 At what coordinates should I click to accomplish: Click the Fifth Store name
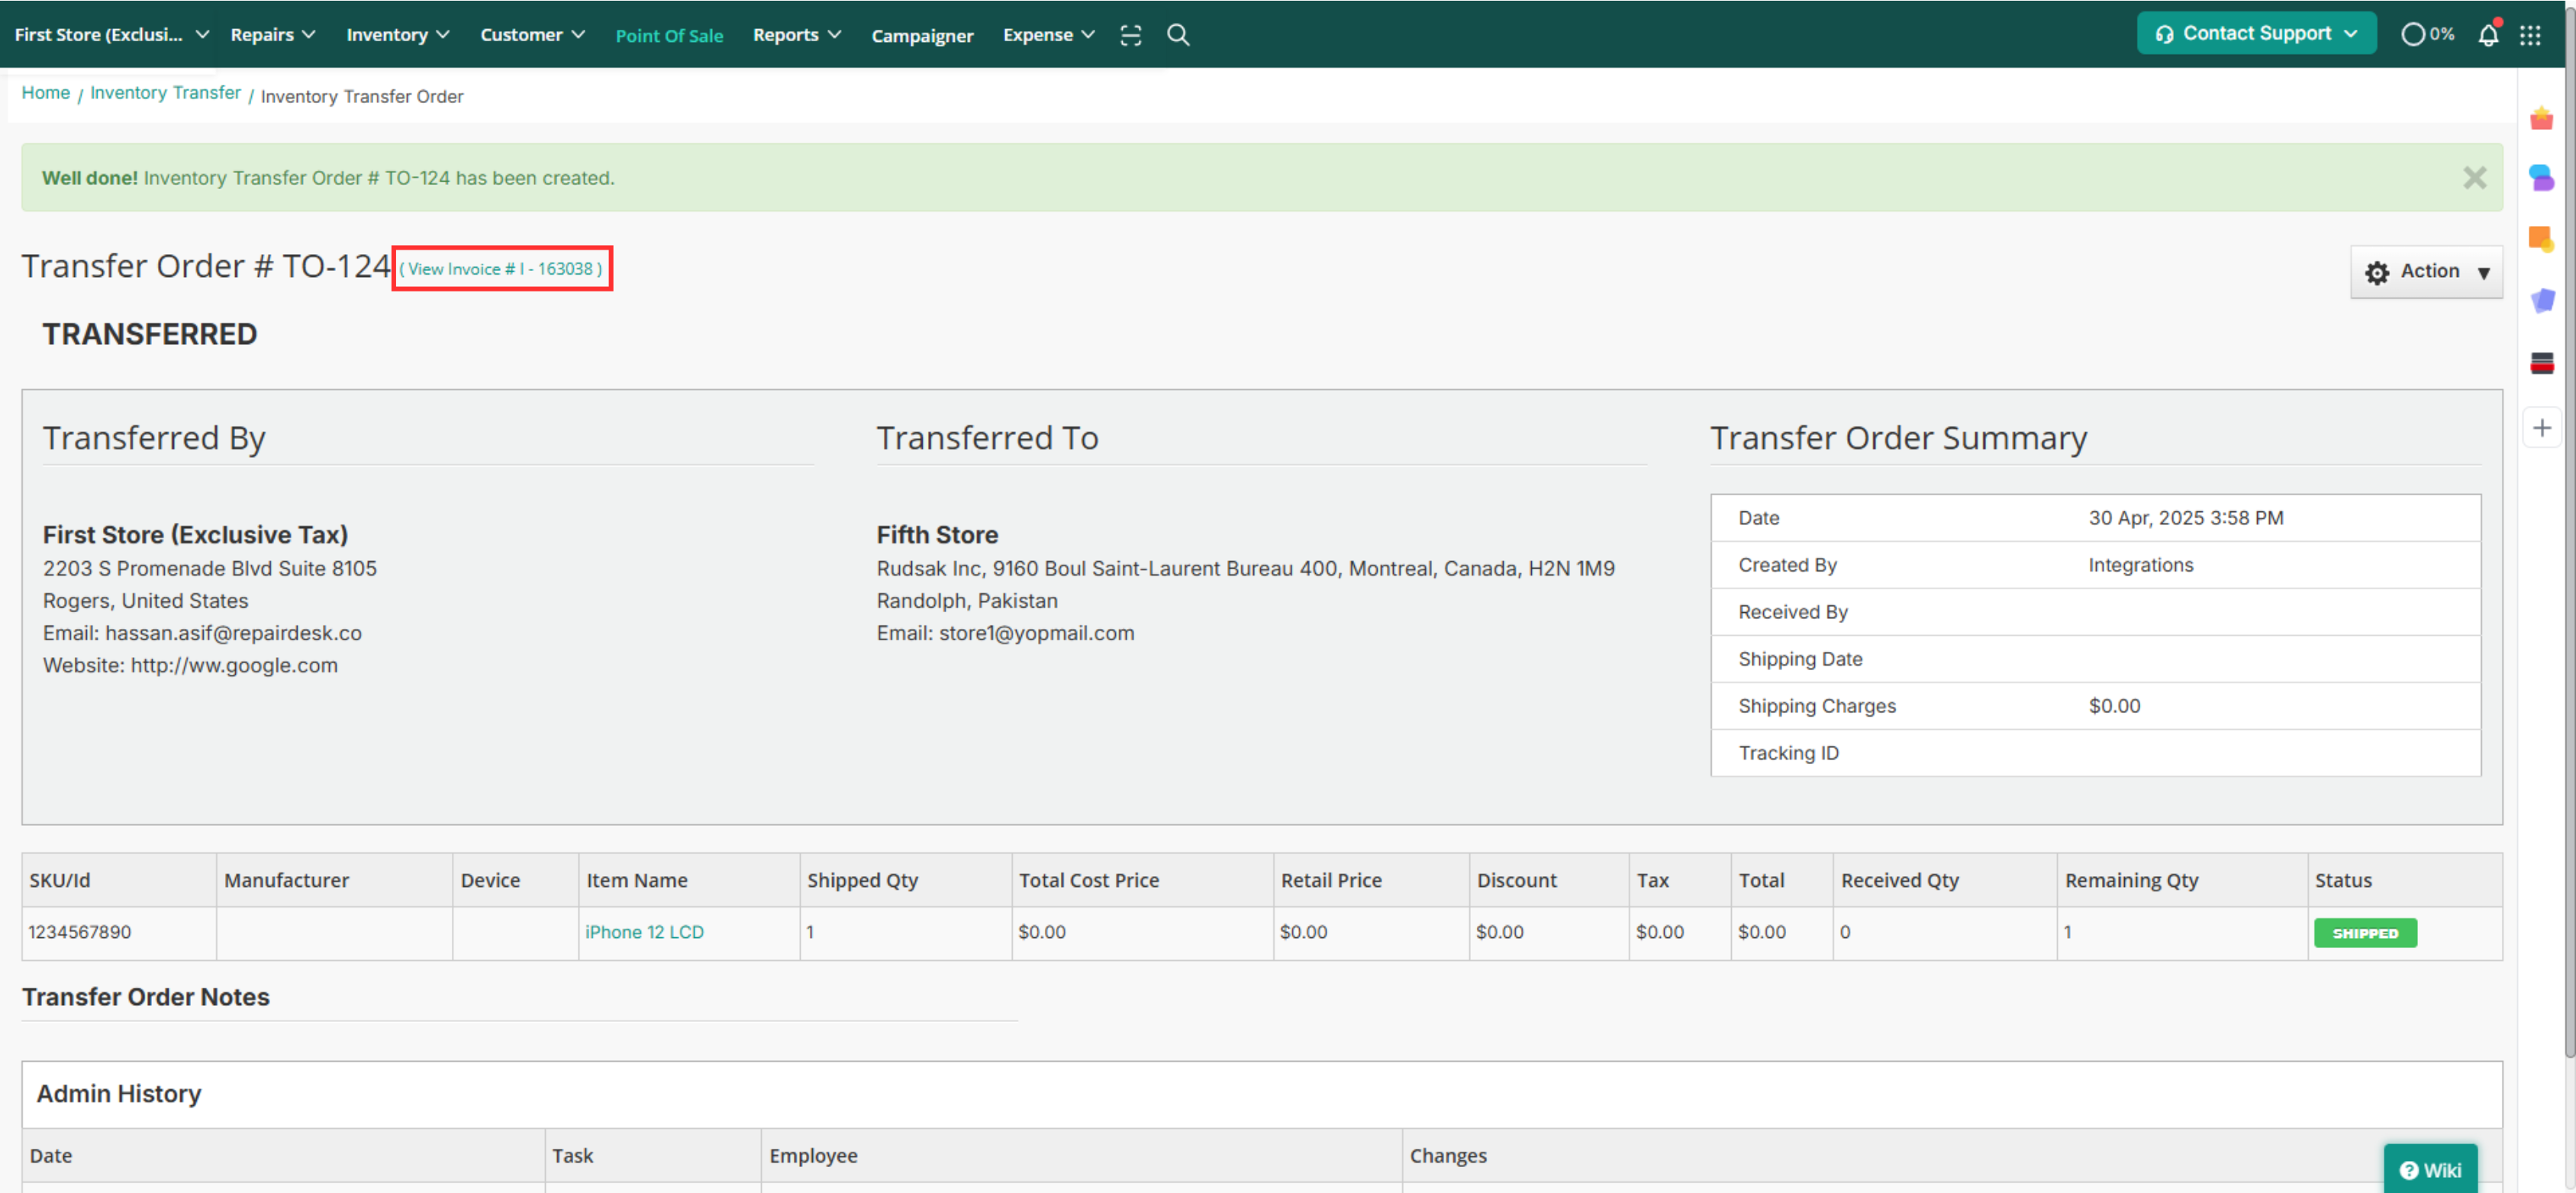(937, 535)
